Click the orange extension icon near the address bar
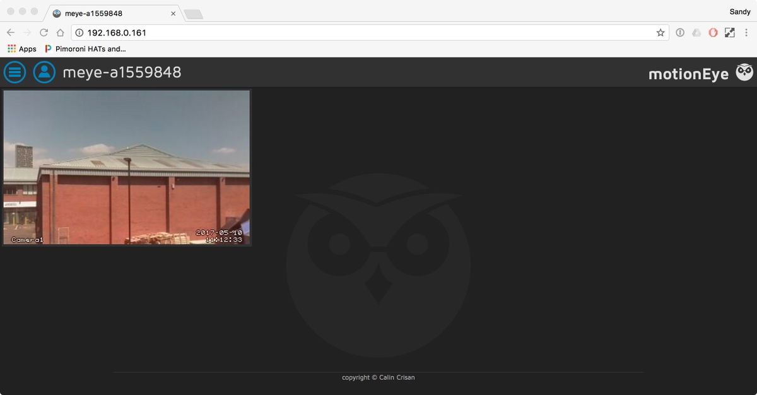The width and height of the screenshot is (757, 395). [x=712, y=32]
